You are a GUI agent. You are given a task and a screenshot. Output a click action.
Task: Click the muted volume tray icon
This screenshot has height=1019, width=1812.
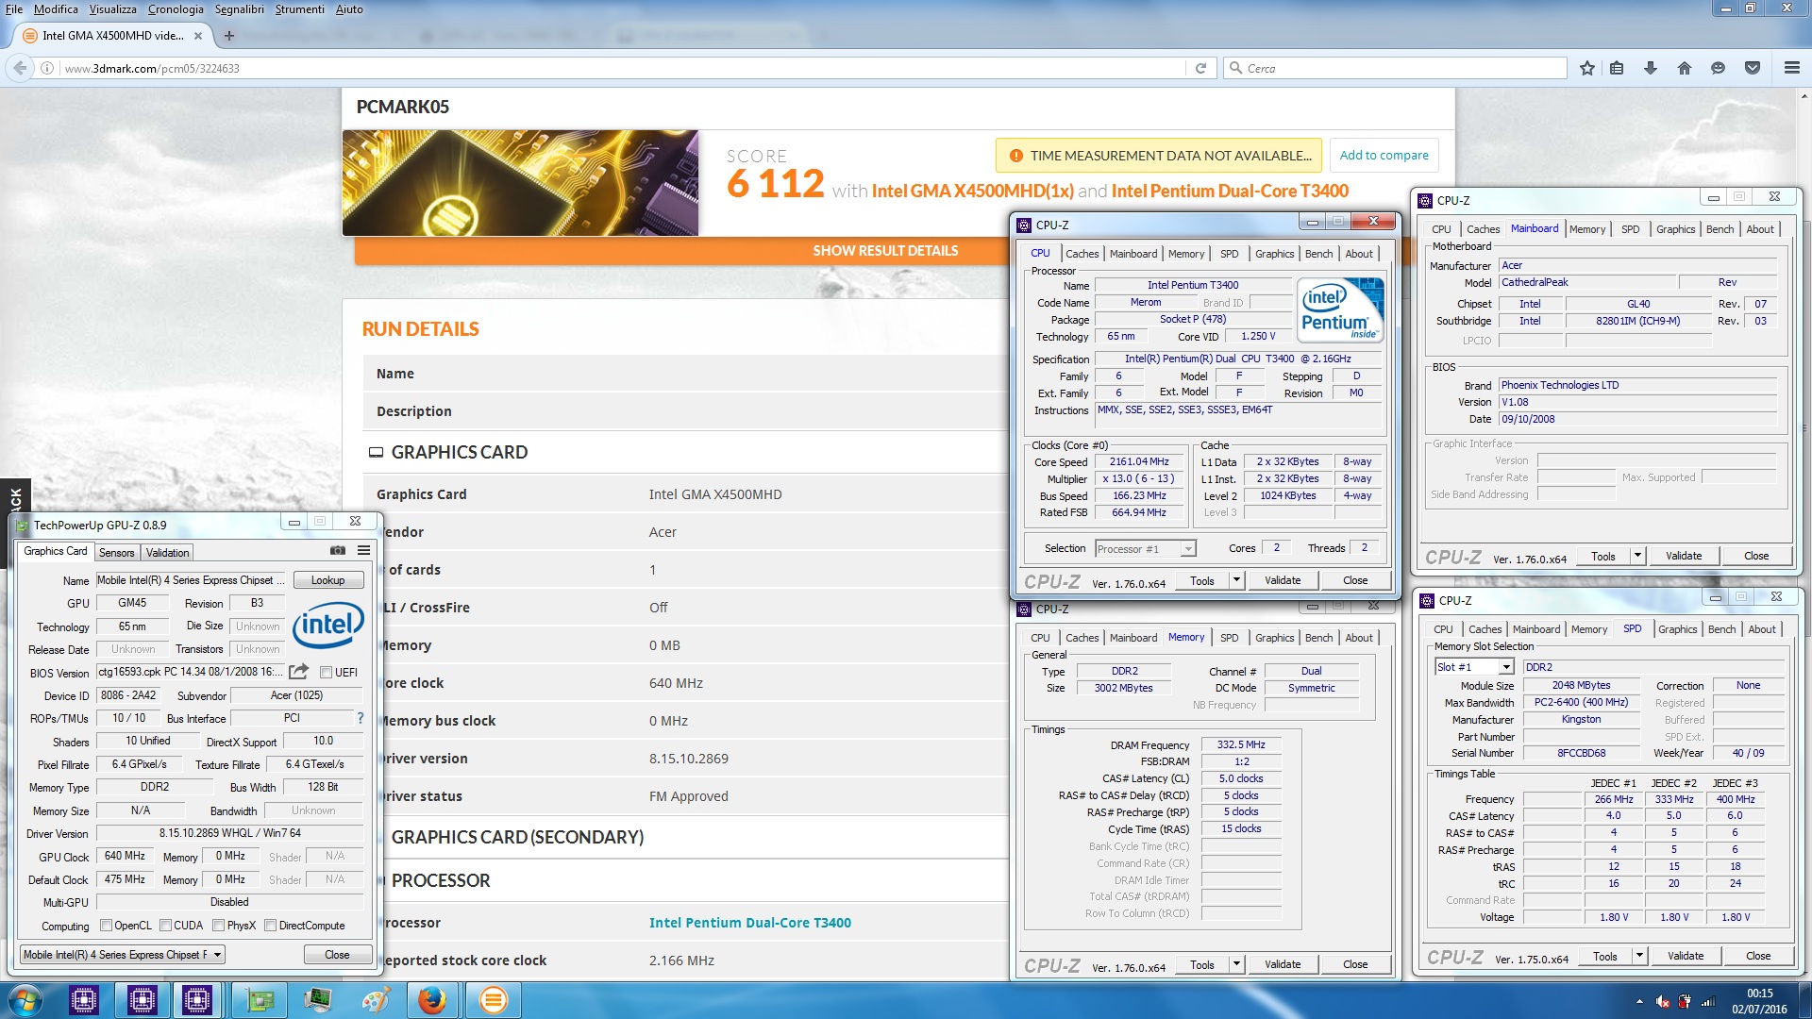(x=1663, y=1002)
